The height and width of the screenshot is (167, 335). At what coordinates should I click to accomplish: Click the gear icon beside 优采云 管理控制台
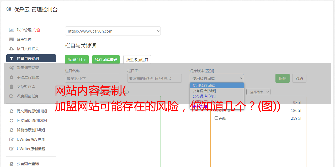point(9,9)
